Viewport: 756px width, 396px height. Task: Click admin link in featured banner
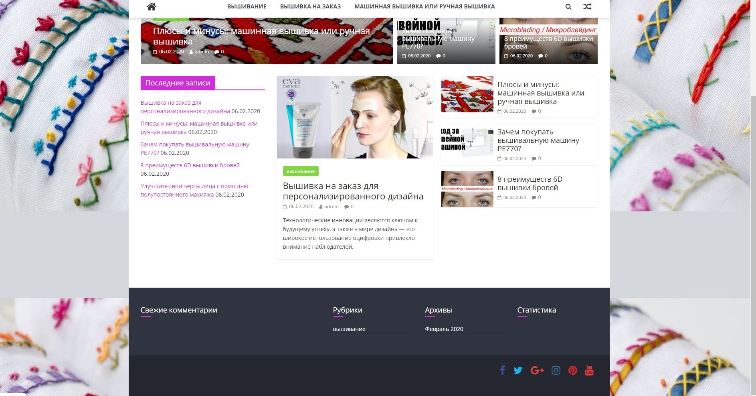point(202,52)
